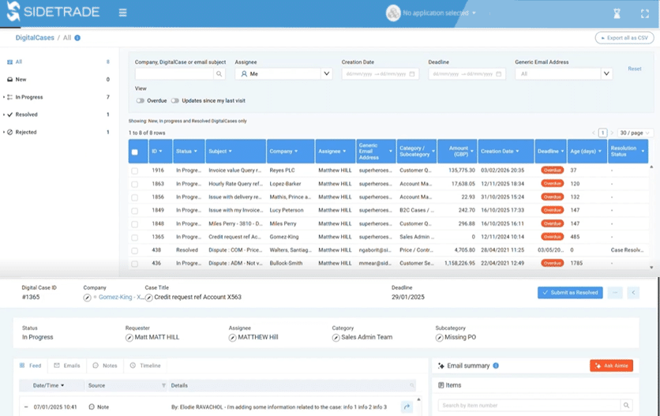Switch to the Feed tab
This screenshot has width=660, height=416.
coord(31,365)
